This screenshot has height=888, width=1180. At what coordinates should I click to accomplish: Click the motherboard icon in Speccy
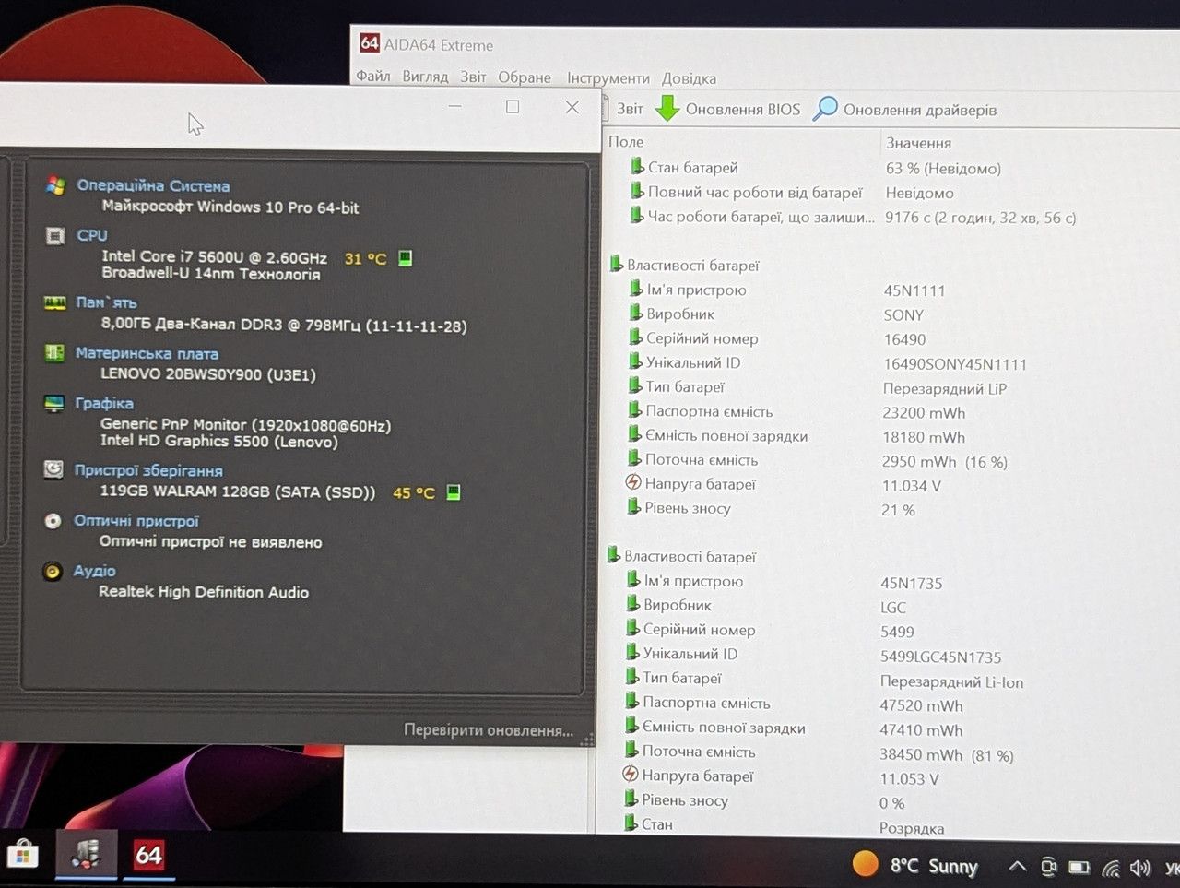pyautogui.click(x=54, y=353)
